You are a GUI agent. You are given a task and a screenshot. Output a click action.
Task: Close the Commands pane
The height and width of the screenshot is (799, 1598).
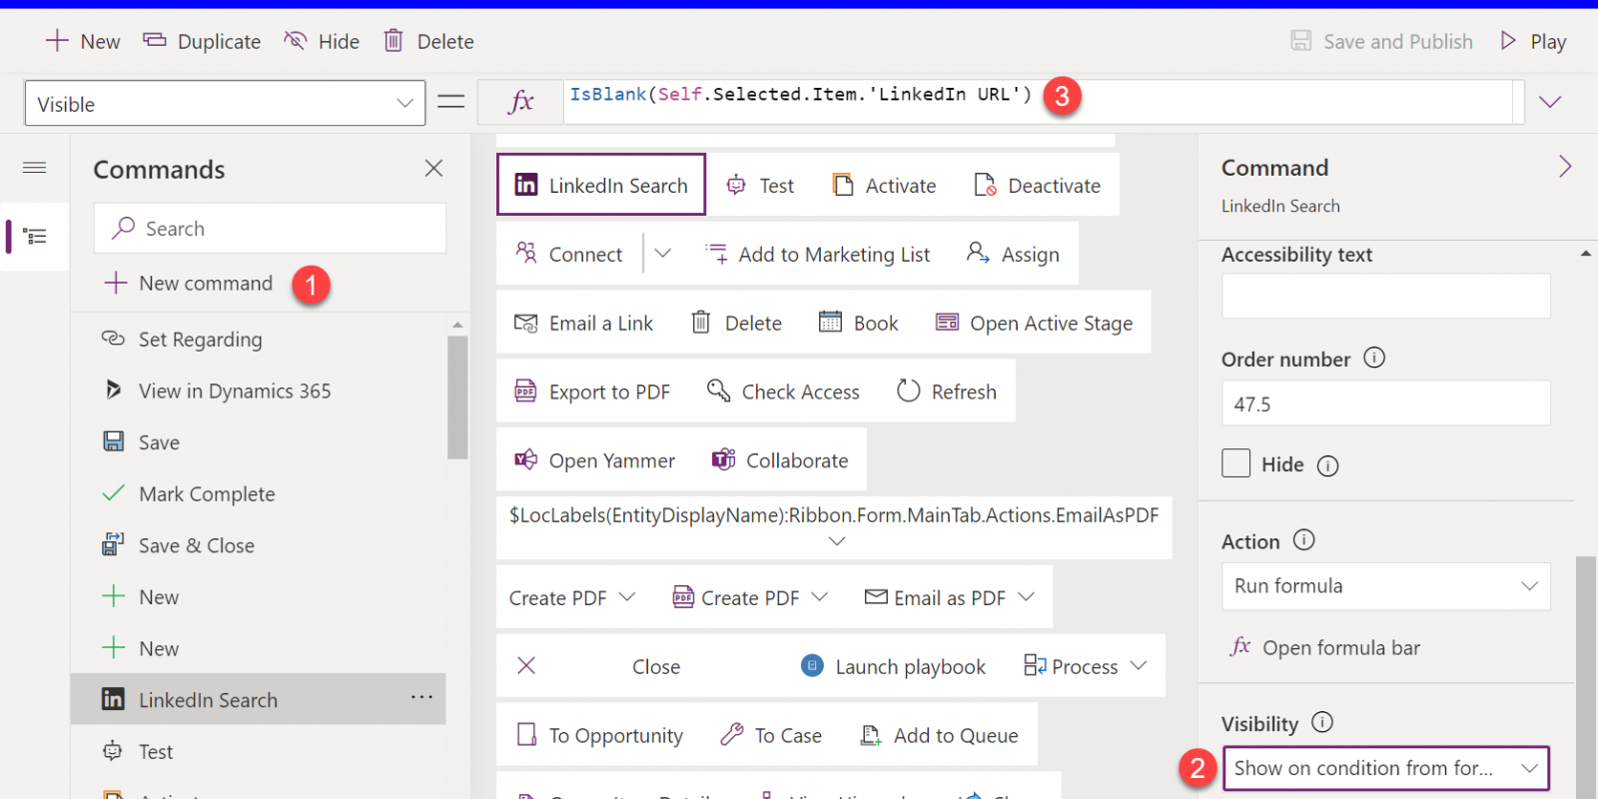[433, 168]
